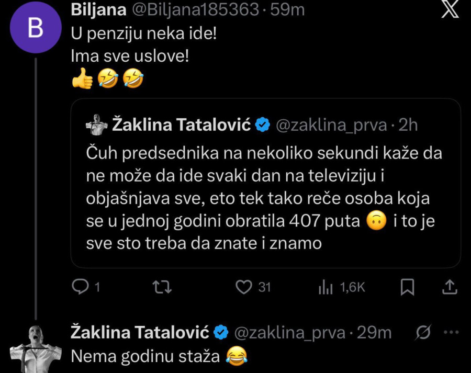The image size is (471, 373).
Task: Open the three-dot more options menu
Action: point(450,332)
